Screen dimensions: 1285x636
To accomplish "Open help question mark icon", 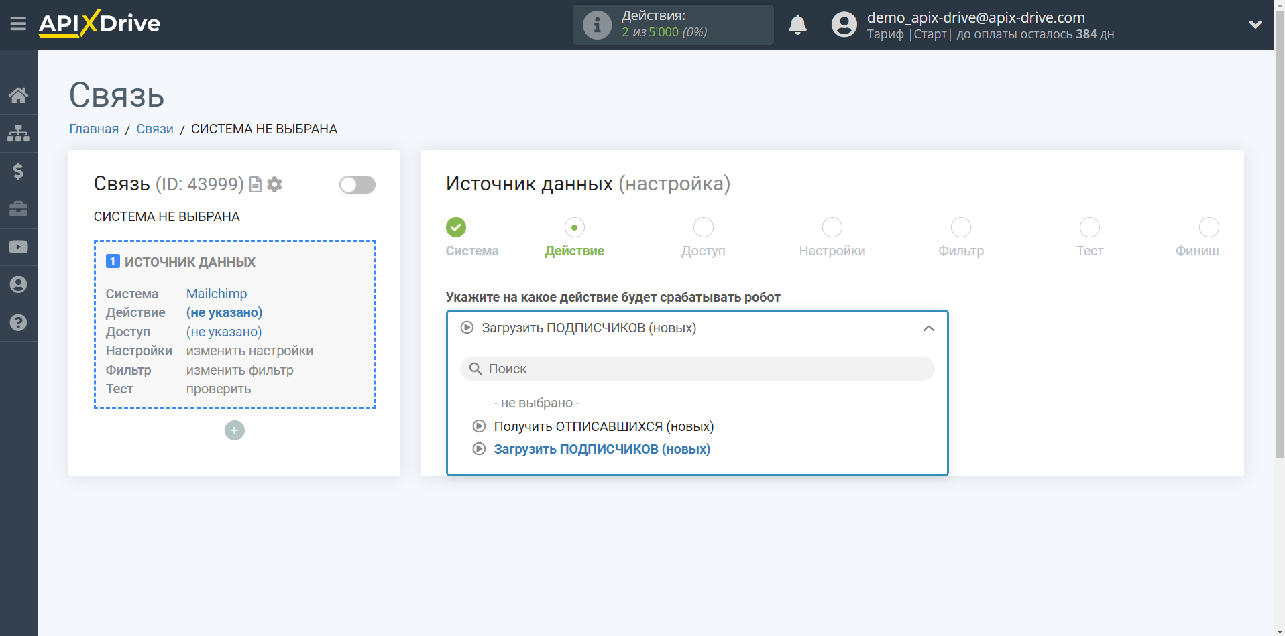I will tap(19, 323).
